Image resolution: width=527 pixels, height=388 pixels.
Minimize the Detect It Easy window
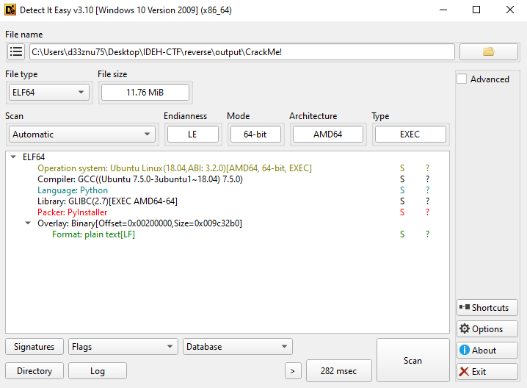click(443, 10)
